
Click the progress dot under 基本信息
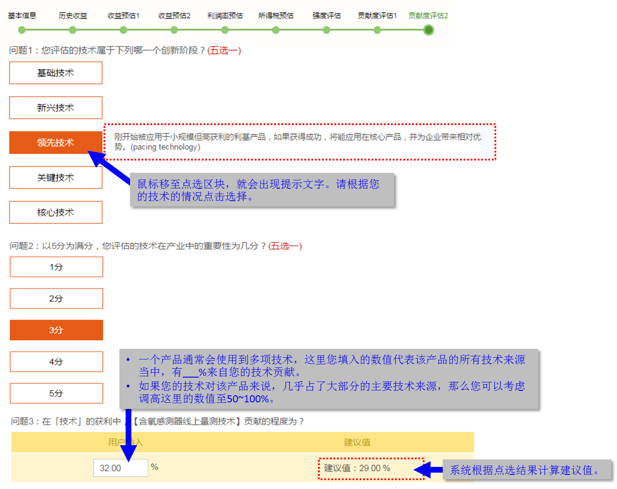(x=22, y=30)
